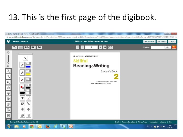
Task: Click the My profile button
Action: click(162, 41)
